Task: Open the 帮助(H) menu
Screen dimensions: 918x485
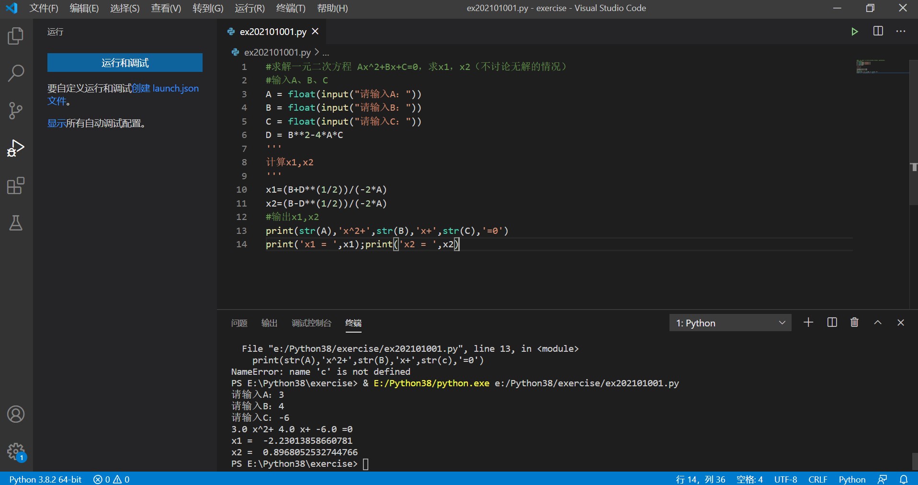Action: (x=332, y=8)
